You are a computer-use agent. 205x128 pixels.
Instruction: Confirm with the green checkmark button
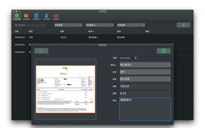[163, 51]
